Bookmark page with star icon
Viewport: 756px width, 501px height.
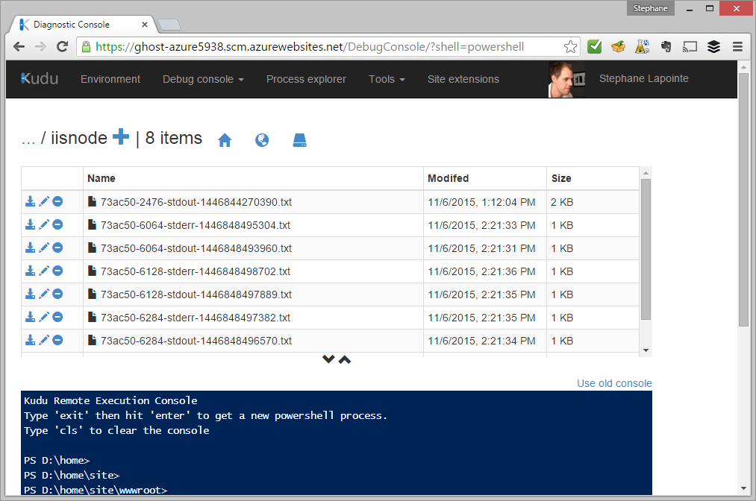click(x=570, y=47)
